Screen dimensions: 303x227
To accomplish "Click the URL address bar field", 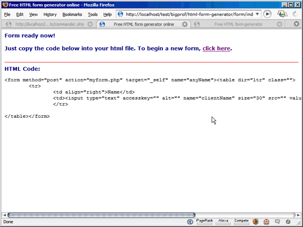I will 189,14.
